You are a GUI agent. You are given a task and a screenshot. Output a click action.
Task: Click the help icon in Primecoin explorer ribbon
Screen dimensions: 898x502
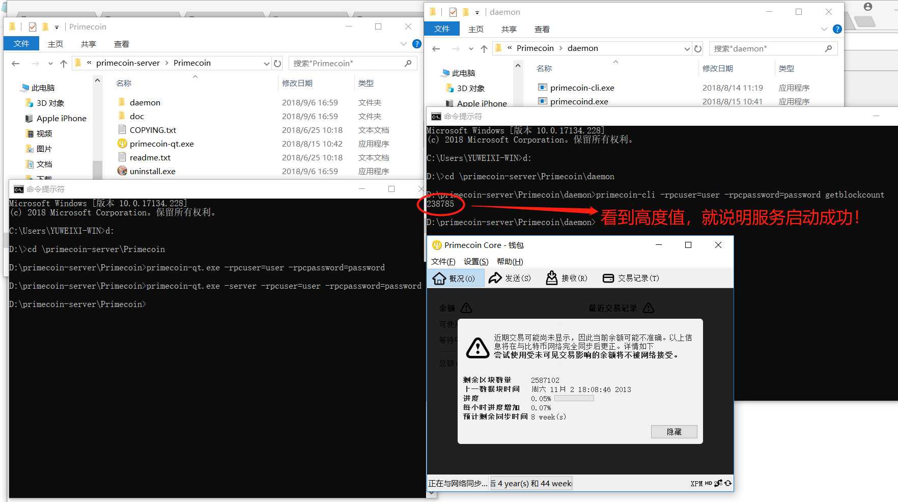pos(417,44)
